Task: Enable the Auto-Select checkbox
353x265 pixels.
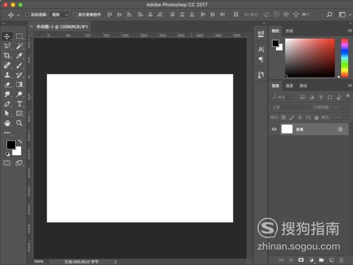Action: coord(28,15)
